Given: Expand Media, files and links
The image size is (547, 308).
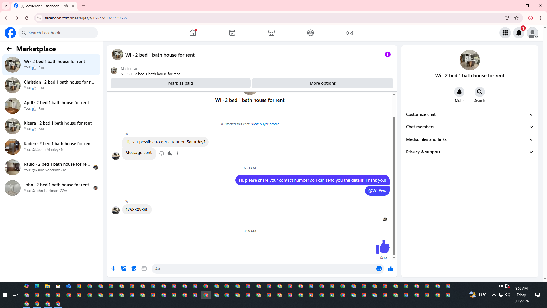Looking at the screenshot, I should tap(470, 139).
